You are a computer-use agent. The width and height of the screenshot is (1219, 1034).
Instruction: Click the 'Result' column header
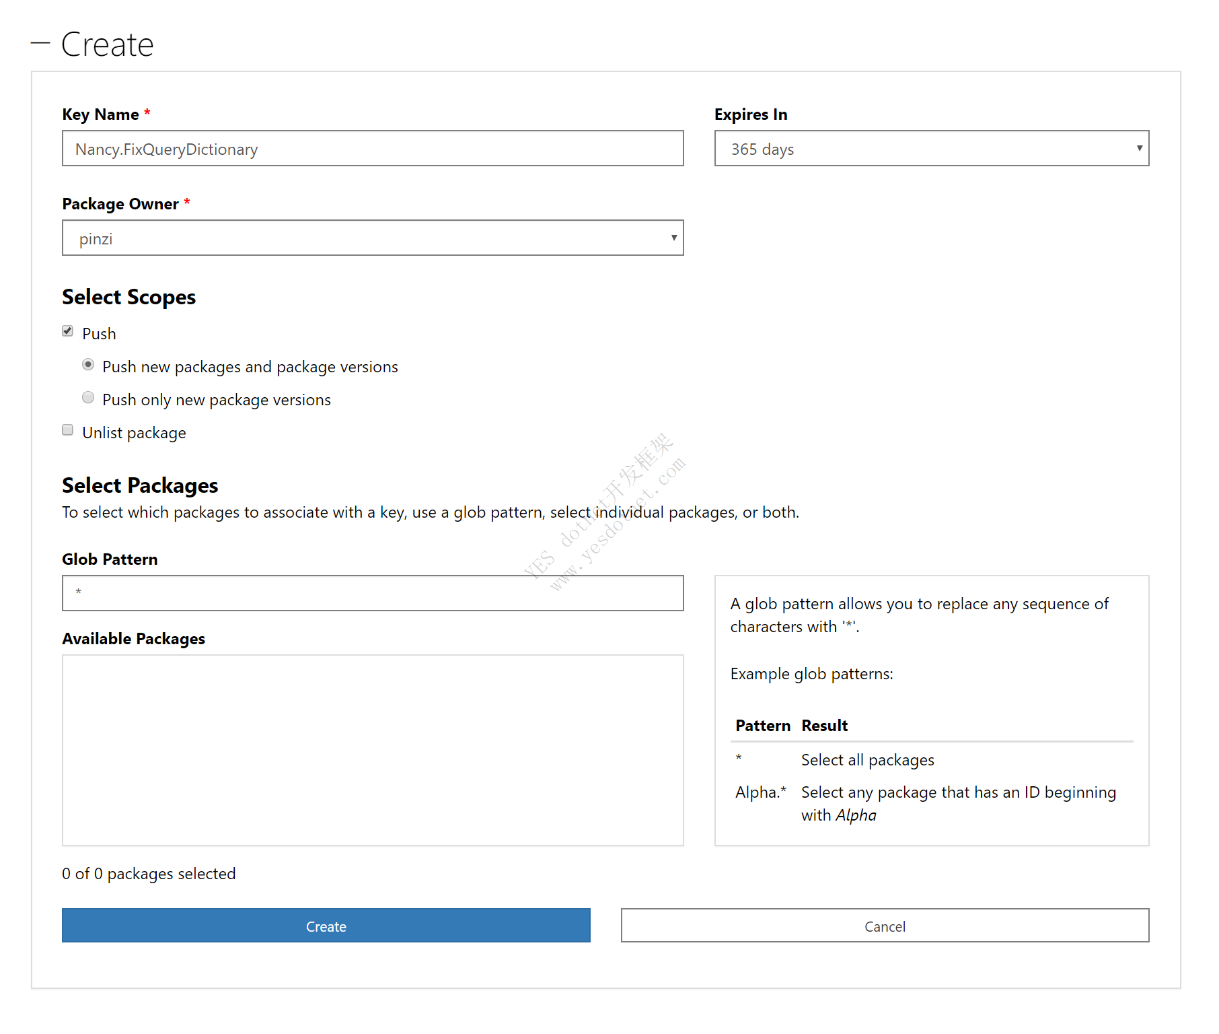click(824, 726)
